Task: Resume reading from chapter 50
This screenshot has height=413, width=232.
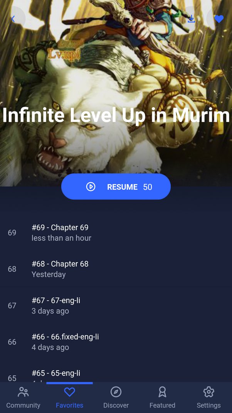Action: 116,186
